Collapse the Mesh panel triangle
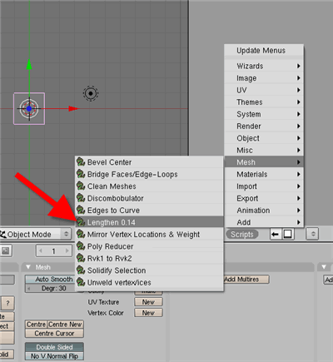This screenshot has width=333, height=362. [x=28, y=267]
